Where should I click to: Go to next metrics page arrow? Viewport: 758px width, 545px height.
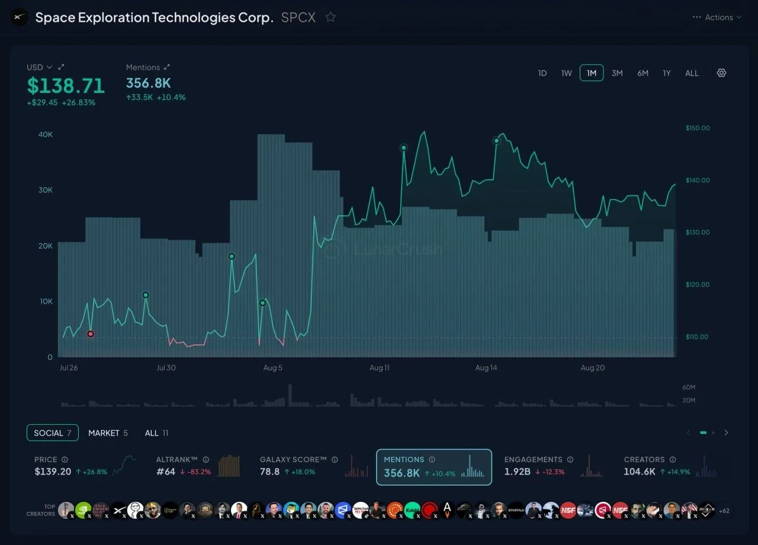tap(726, 433)
